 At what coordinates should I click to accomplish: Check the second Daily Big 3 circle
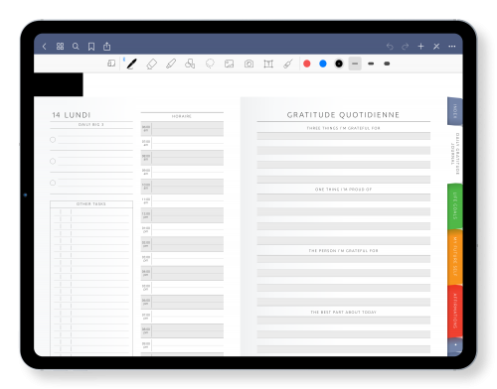[x=53, y=161]
